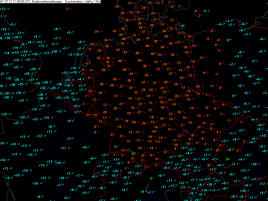Select the -42 pressure tendency reading
The image size is (268, 201).
point(125,52)
